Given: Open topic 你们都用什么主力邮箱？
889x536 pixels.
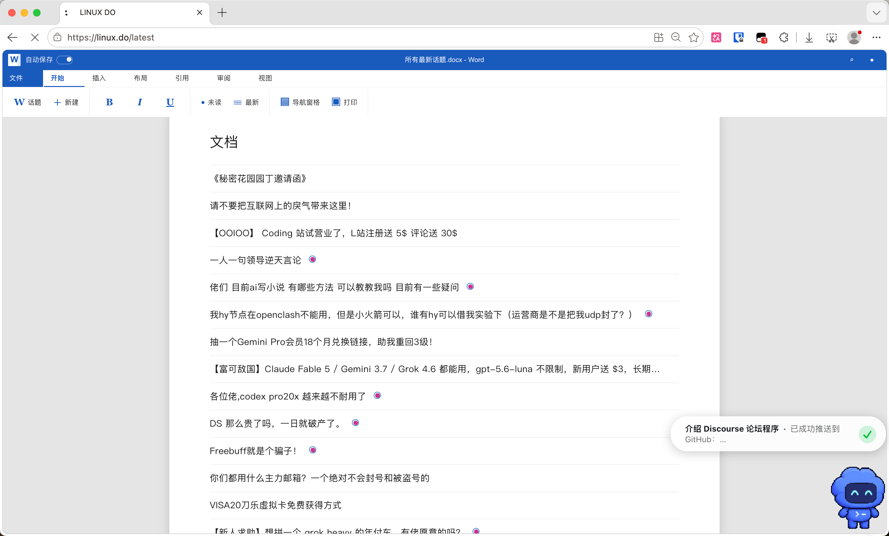Looking at the screenshot, I should pos(320,478).
